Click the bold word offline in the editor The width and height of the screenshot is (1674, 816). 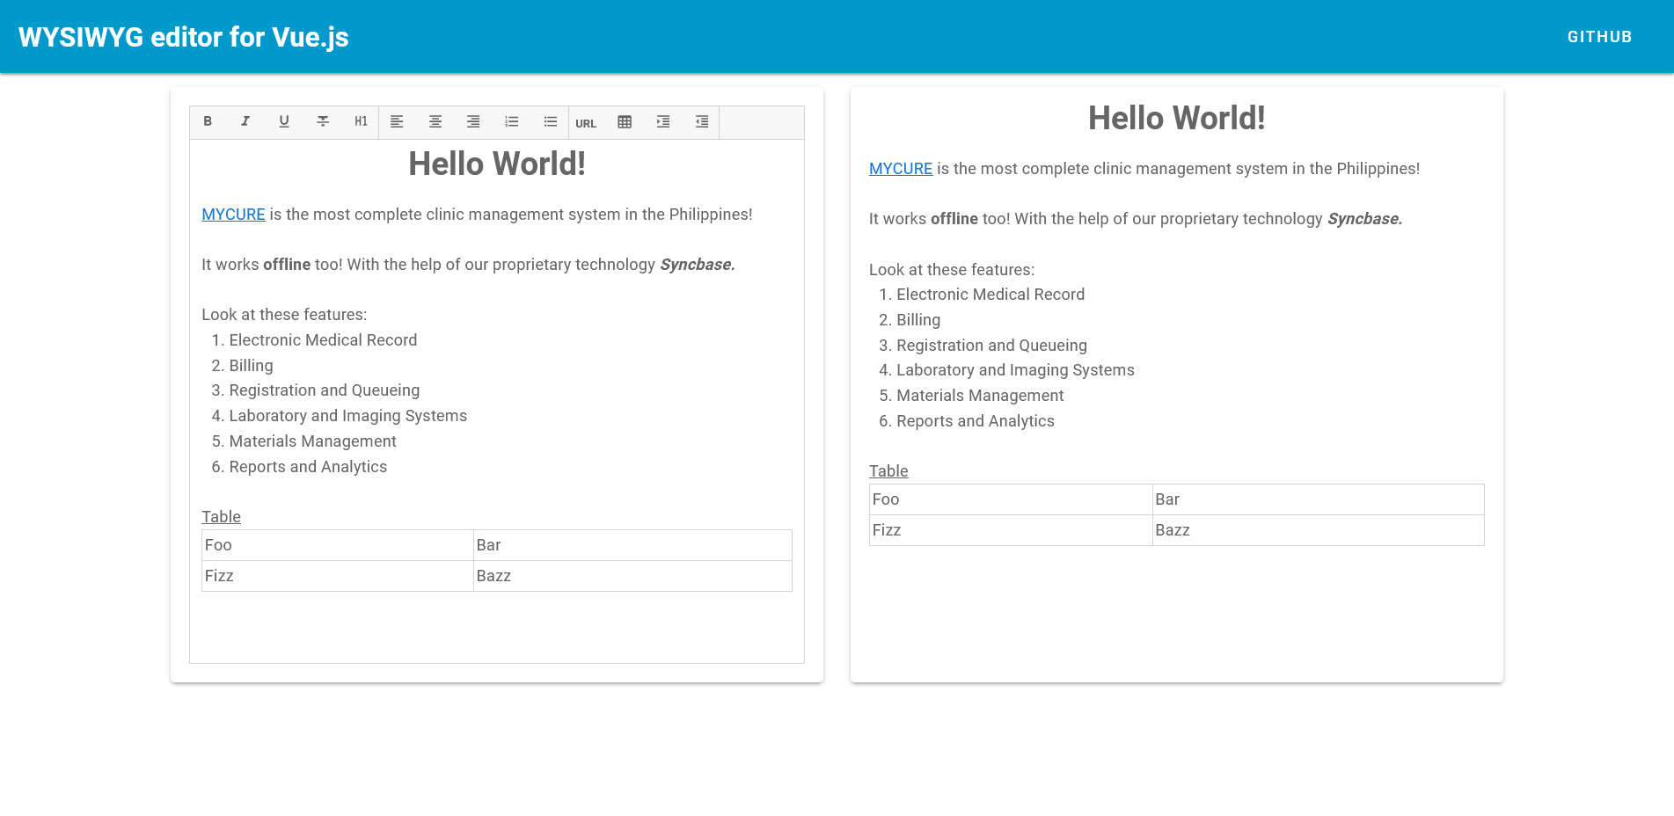click(x=287, y=265)
